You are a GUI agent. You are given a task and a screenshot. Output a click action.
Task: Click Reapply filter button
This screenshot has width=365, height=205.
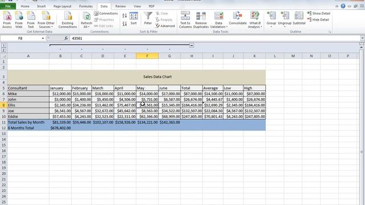[164, 20]
